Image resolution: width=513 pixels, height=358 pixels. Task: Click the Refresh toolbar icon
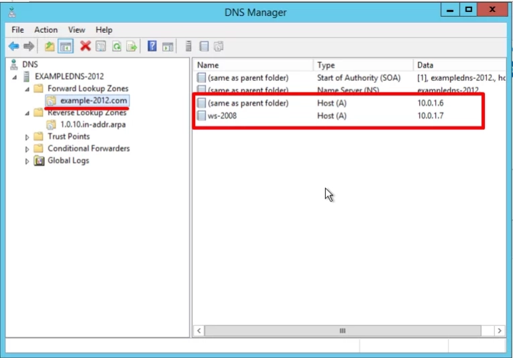117,46
